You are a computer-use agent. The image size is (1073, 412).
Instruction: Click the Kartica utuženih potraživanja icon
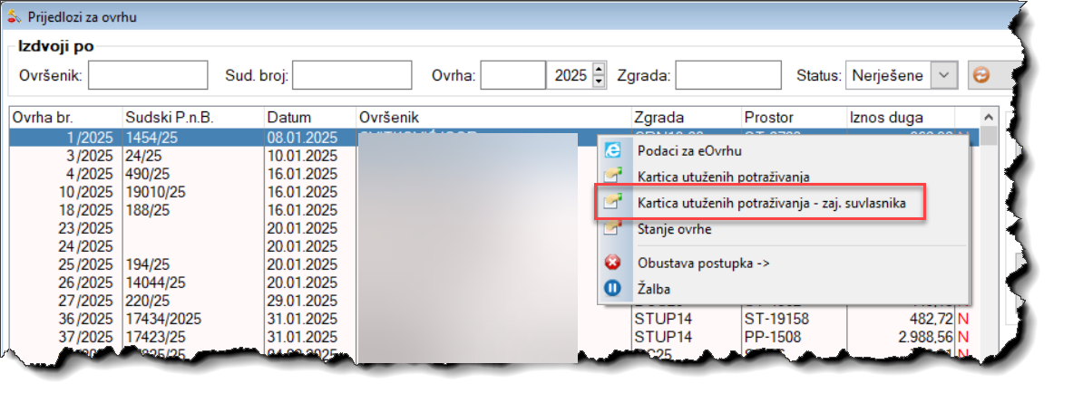coord(613,176)
